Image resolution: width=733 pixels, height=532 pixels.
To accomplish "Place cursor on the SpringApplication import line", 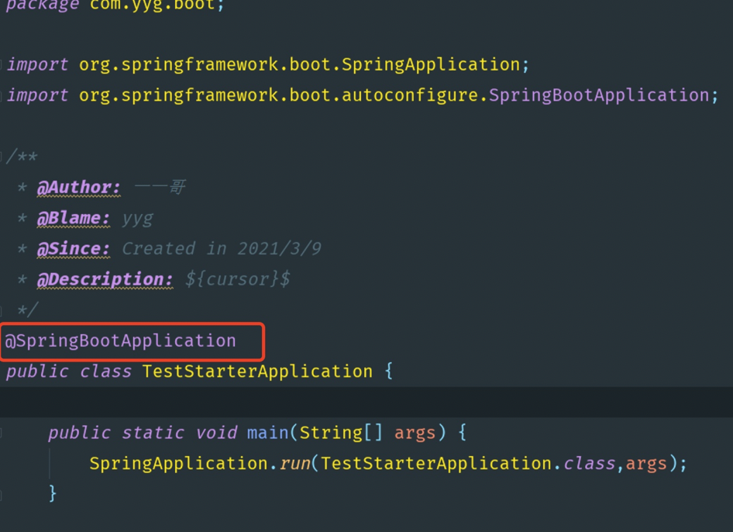I will click(268, 64).
